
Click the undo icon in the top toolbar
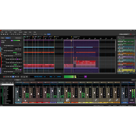click(11, 34)
